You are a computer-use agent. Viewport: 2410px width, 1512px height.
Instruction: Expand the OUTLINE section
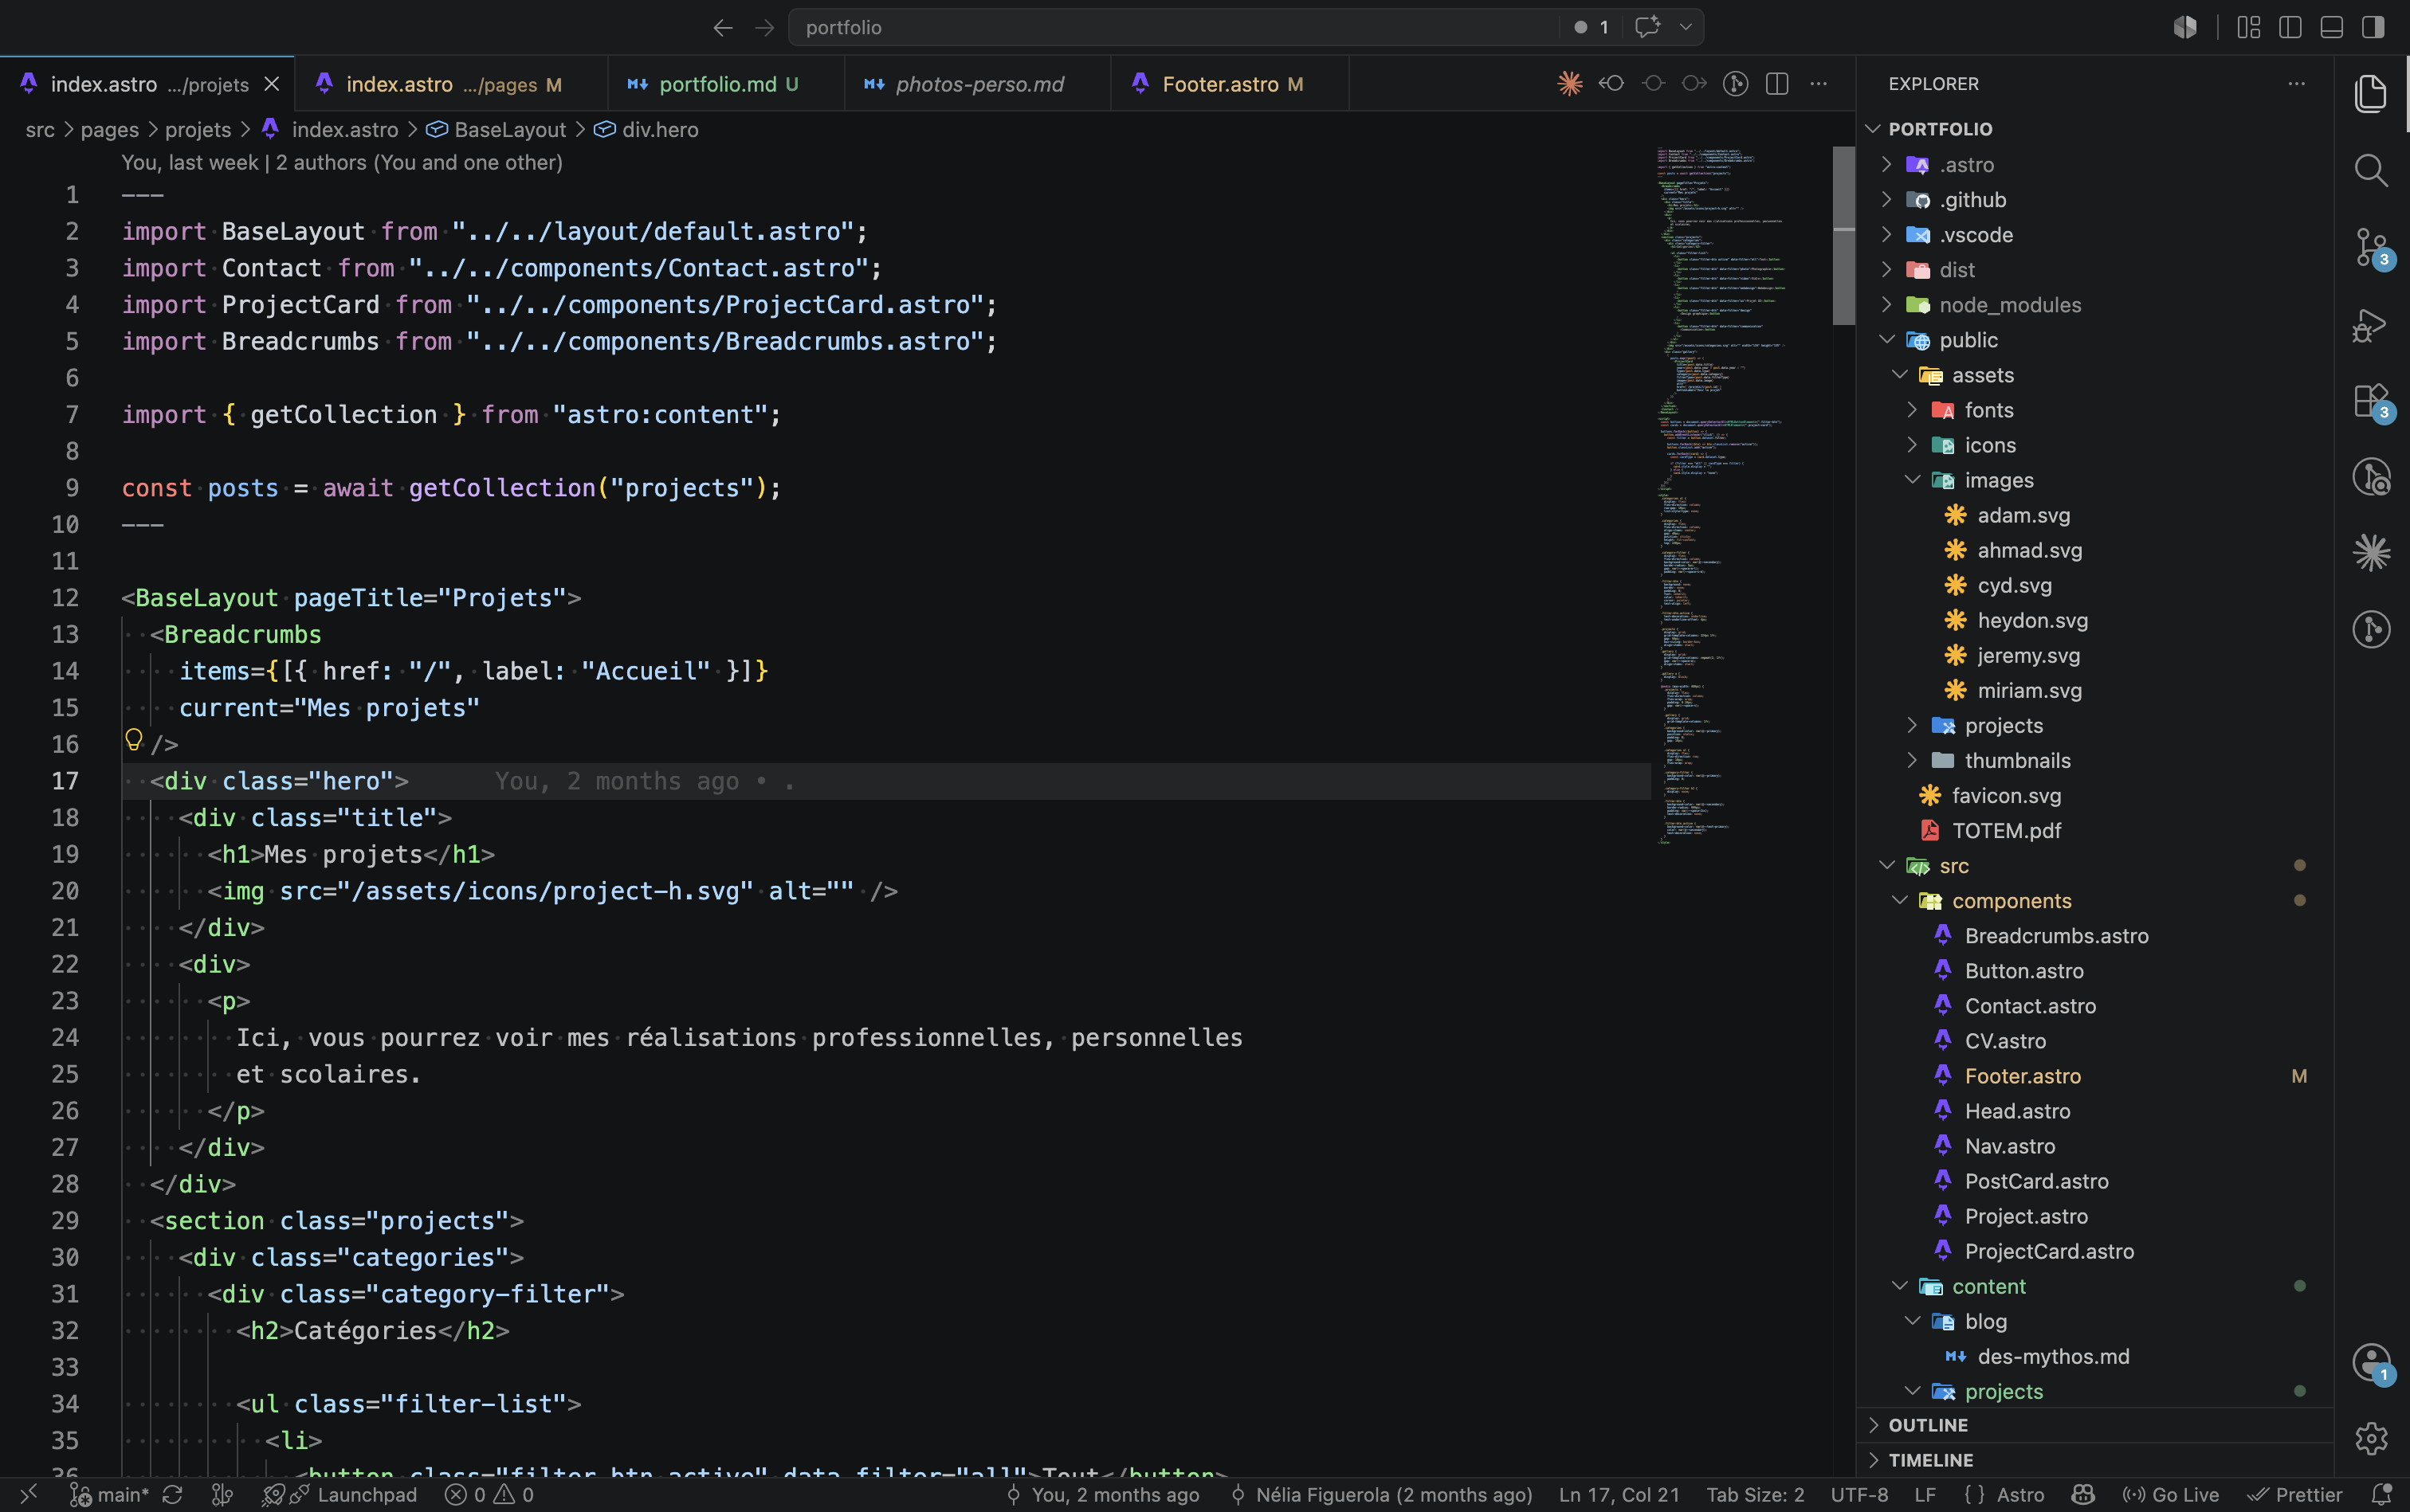click(2095, 1425)
